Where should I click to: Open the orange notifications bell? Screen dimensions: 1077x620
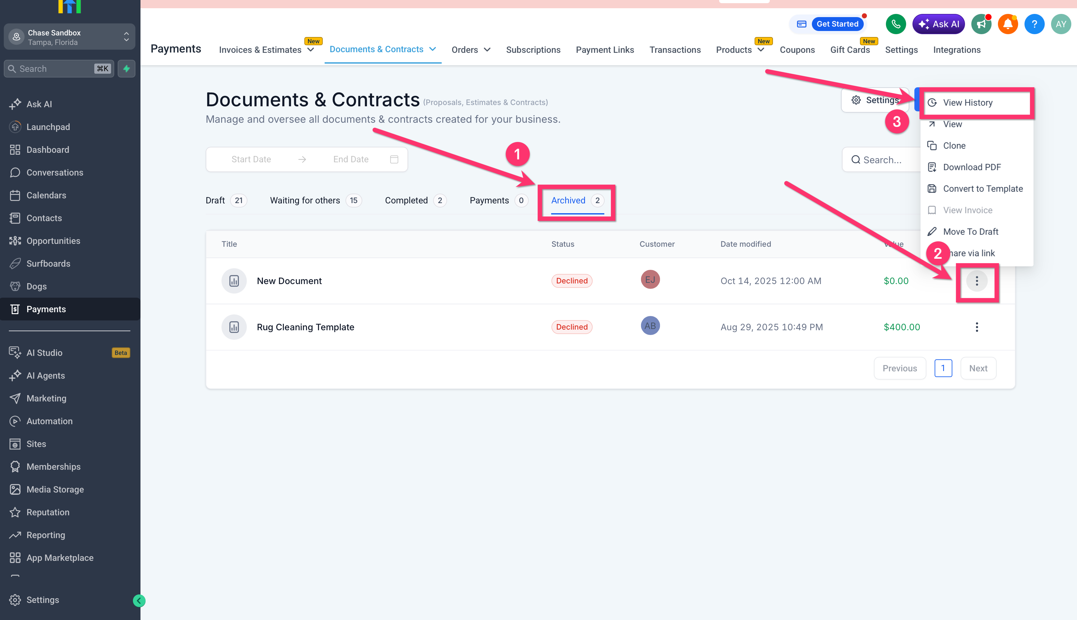click(x=1008, y=24)
